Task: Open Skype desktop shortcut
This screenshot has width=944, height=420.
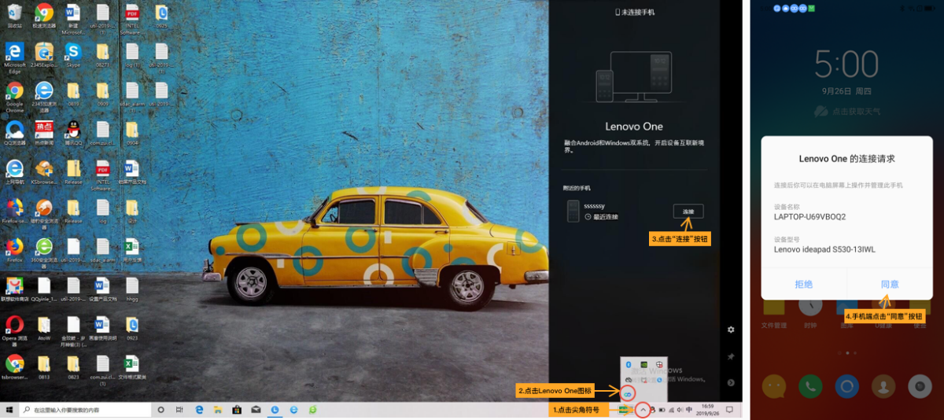Action: [x=73, y=53]
